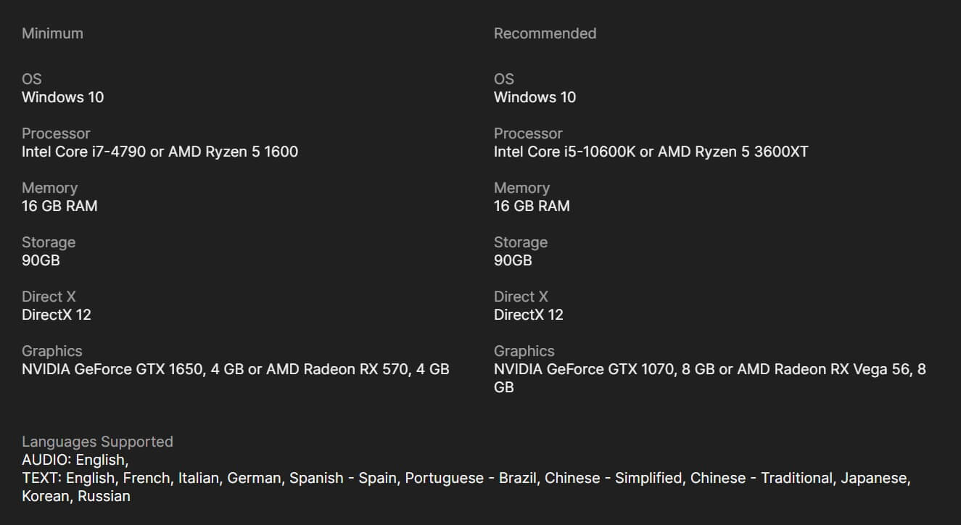Click 90GB storage value under Minimum
The height and width of the screenshot is (525, 961).
pyautogui.click(x=41, y=260)
